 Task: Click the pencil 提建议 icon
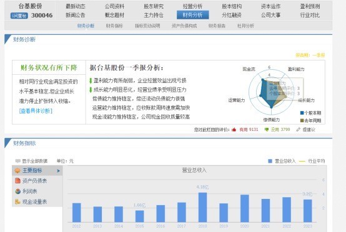299,130
